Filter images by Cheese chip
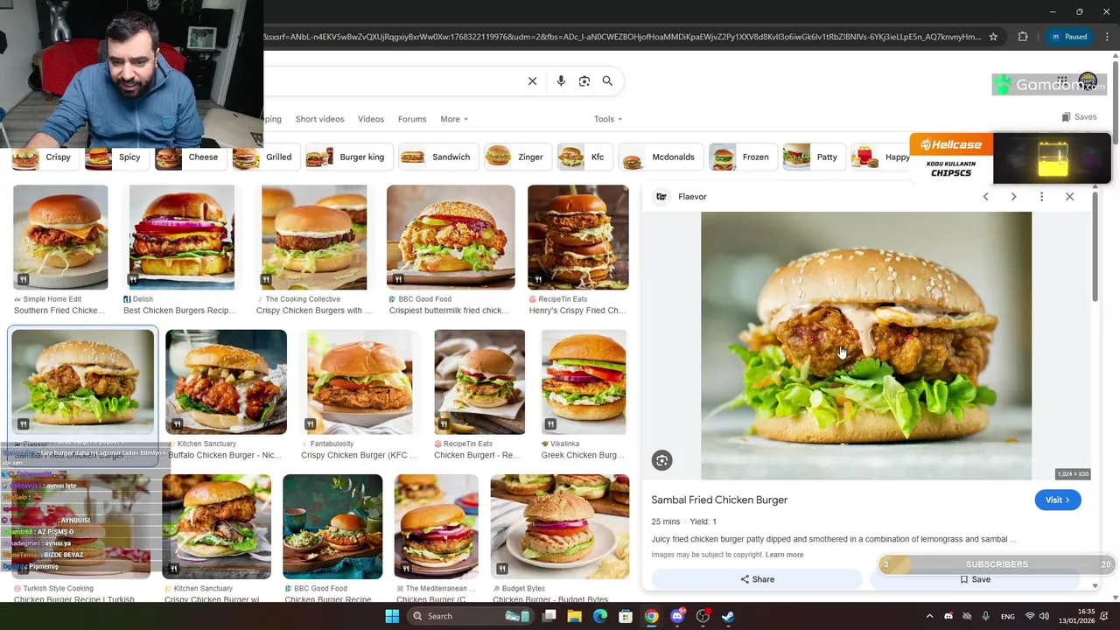1120x630 pixels. [x=189, y=157]
